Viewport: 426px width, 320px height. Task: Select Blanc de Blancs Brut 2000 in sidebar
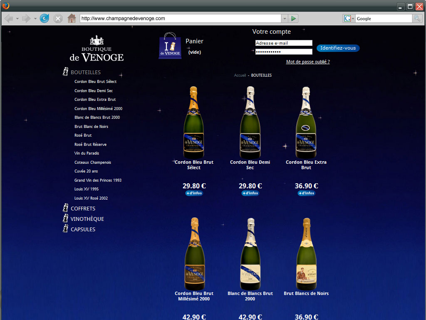[97, 117]
